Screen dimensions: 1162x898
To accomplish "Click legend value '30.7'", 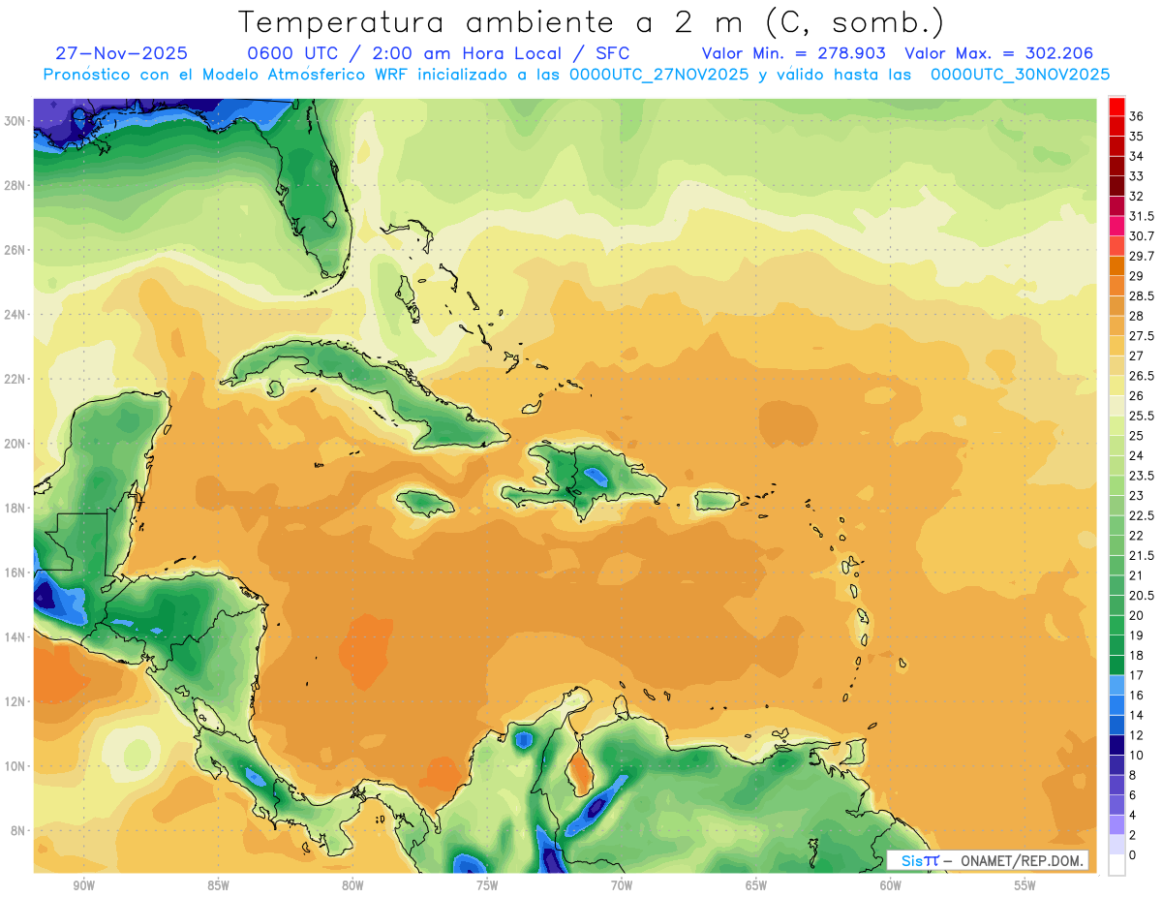I will (1142, 236).
